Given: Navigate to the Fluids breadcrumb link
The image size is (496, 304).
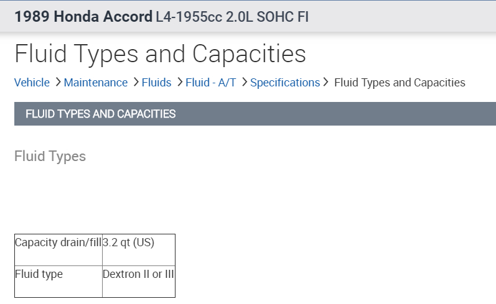Looking at the screenshot, I should click(x=156, y=83).
